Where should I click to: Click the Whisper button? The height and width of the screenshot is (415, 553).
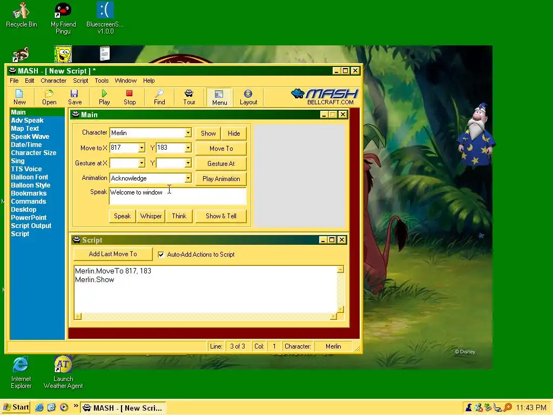click(x=151, y=216)
